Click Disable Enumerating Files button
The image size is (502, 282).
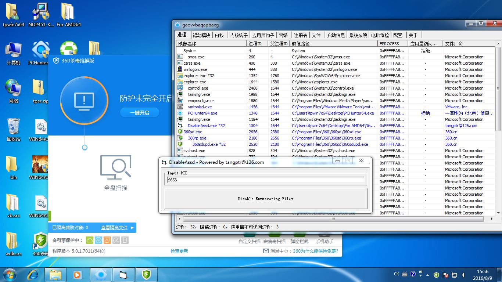[266, 199]
